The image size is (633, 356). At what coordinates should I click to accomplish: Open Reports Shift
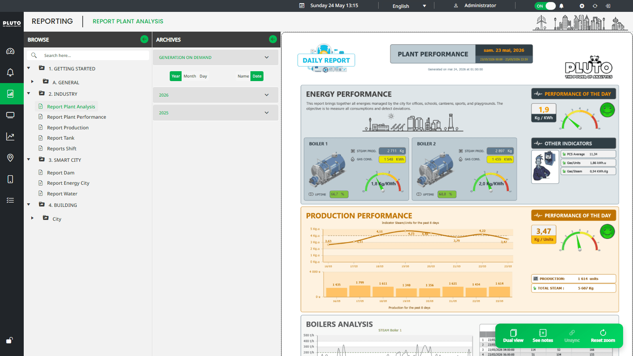pyautogui.click(x=62, y=148)
